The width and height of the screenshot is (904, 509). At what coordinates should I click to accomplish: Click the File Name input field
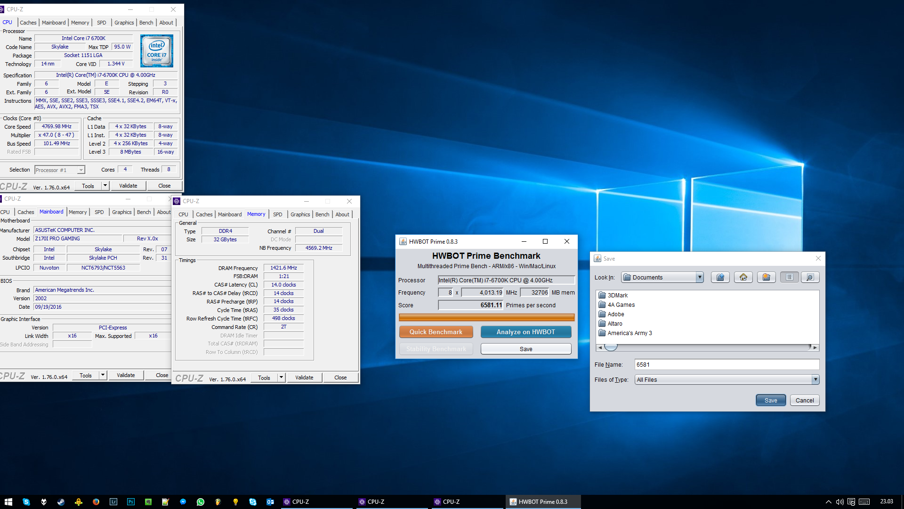(x=727, y=364)
